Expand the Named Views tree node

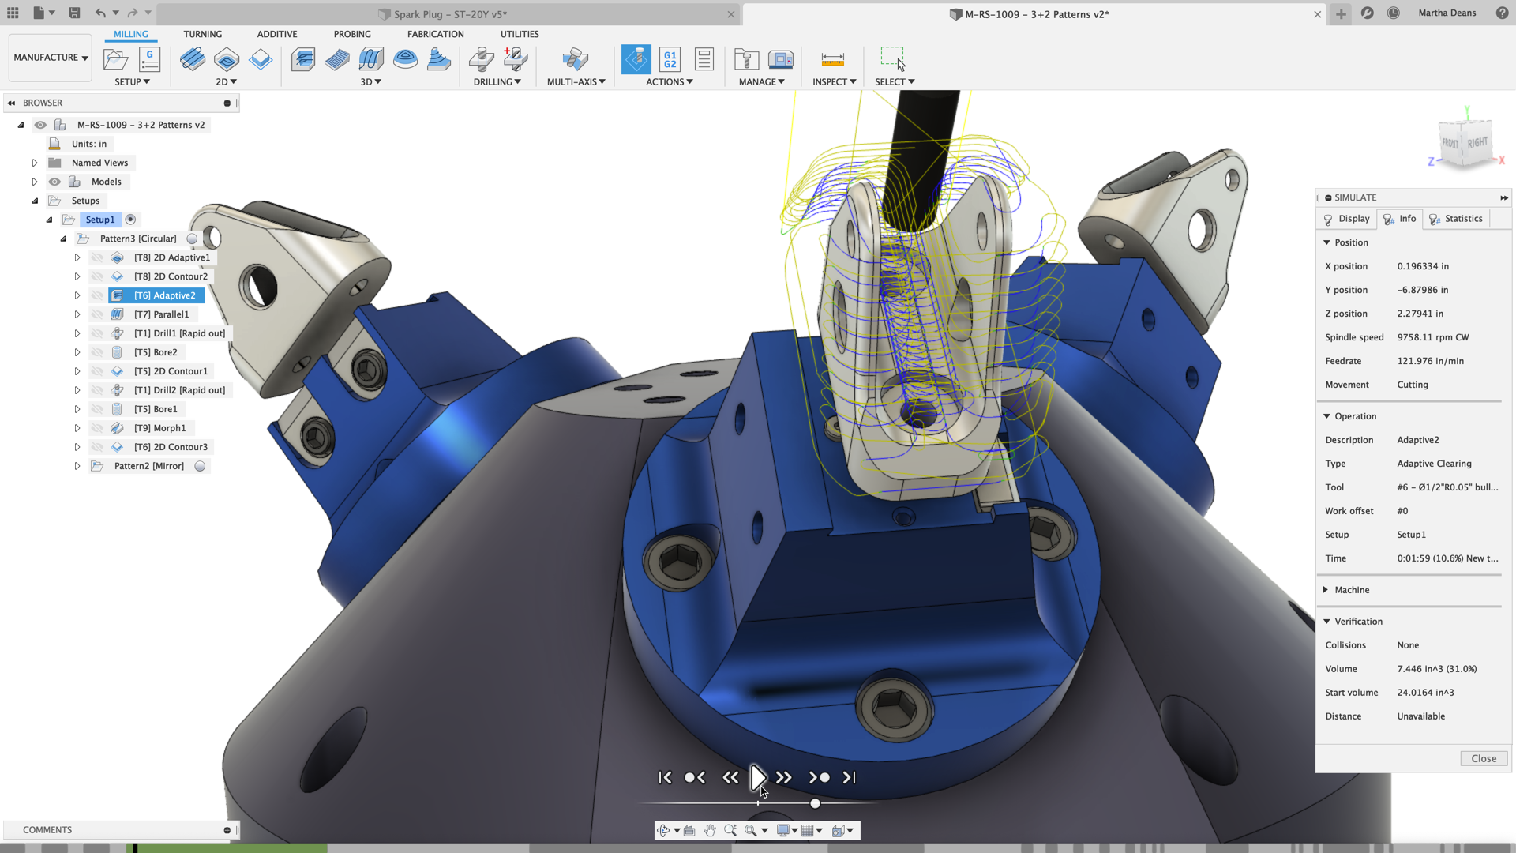coord(35,163)
